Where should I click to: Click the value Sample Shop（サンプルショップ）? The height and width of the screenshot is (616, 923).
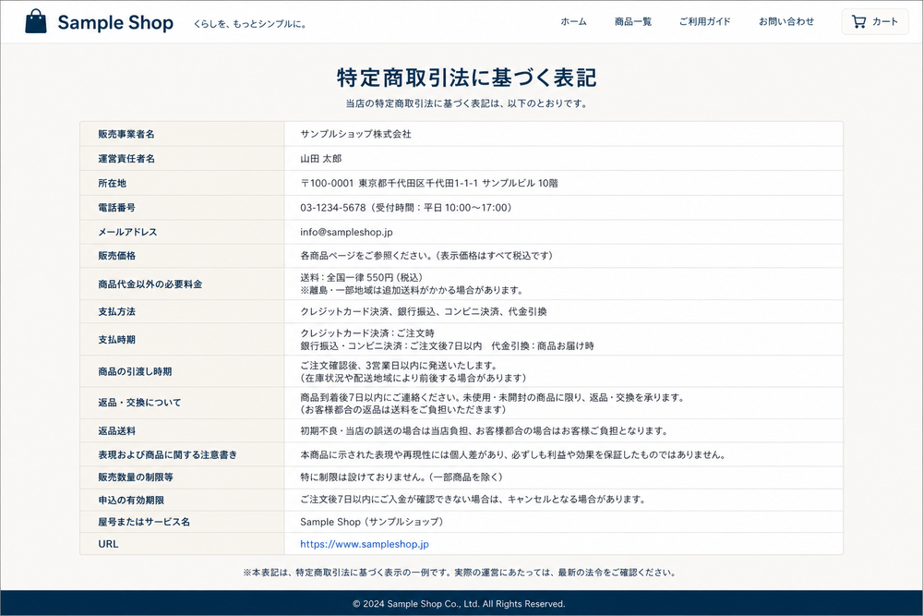pos(371,522)
